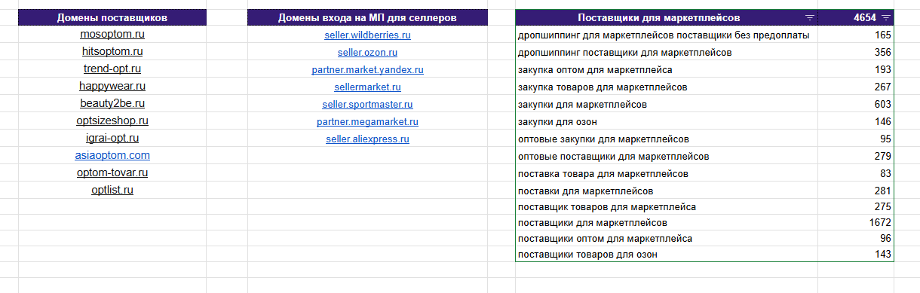
Task: Open the seller.wildberries.ru link
Action: click(367, 35)
